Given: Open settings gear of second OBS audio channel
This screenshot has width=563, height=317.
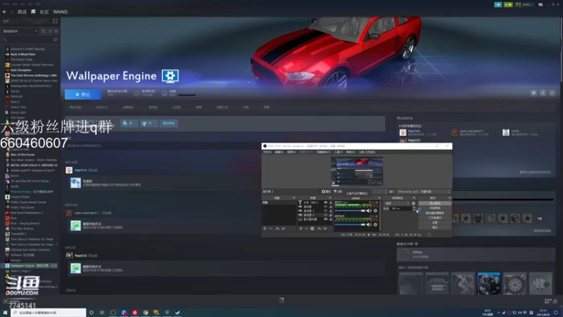Looking at the screenshot, I should [375, 225].
